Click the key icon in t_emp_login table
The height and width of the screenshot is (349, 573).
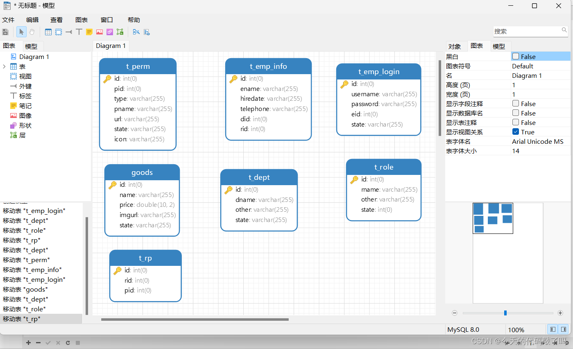[x=344, y=84]
